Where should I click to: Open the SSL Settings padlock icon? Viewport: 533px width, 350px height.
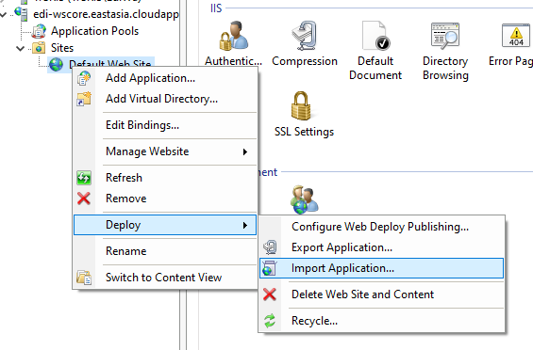(301, 105)
